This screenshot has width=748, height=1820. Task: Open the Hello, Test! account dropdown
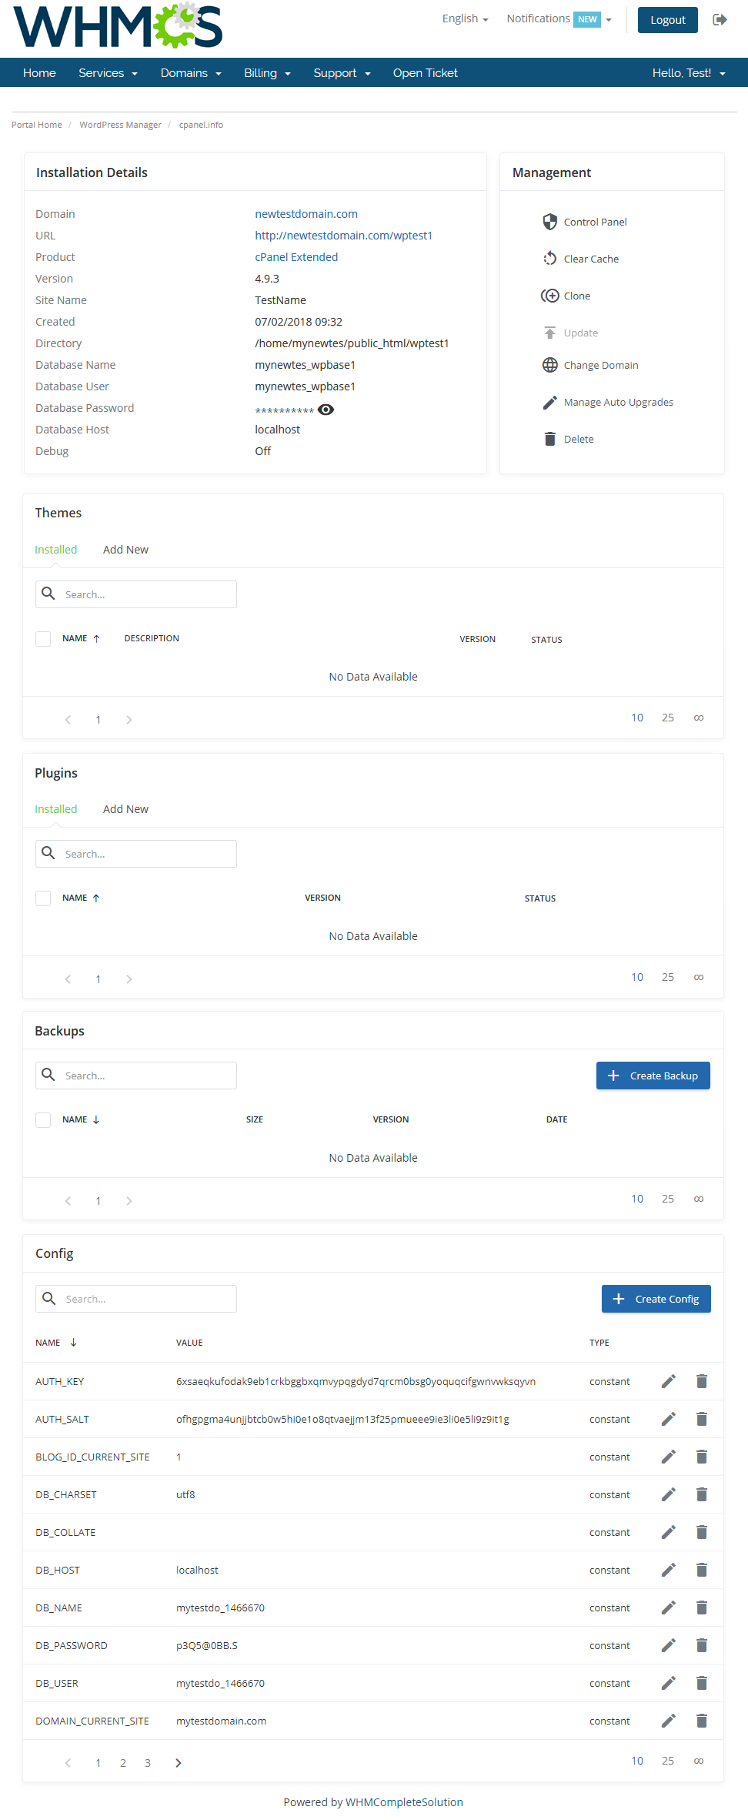point(688,73)
